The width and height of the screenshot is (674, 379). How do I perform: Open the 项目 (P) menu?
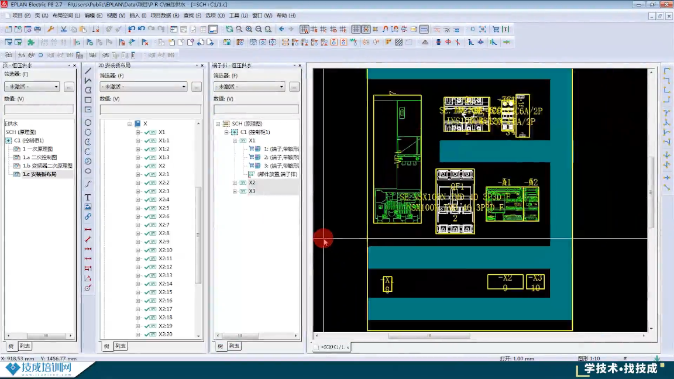pyautogui.click(x=22, y=15)
